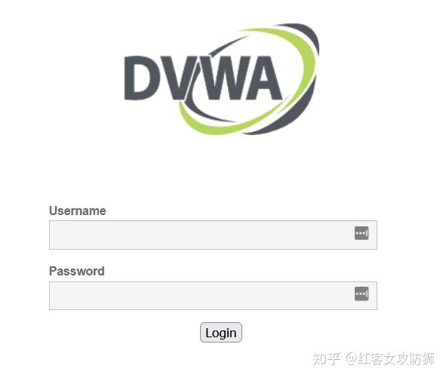This screenshot has width=446, height=378.
Task: Submit the form with Login button
Action: (x=221, y=332)
